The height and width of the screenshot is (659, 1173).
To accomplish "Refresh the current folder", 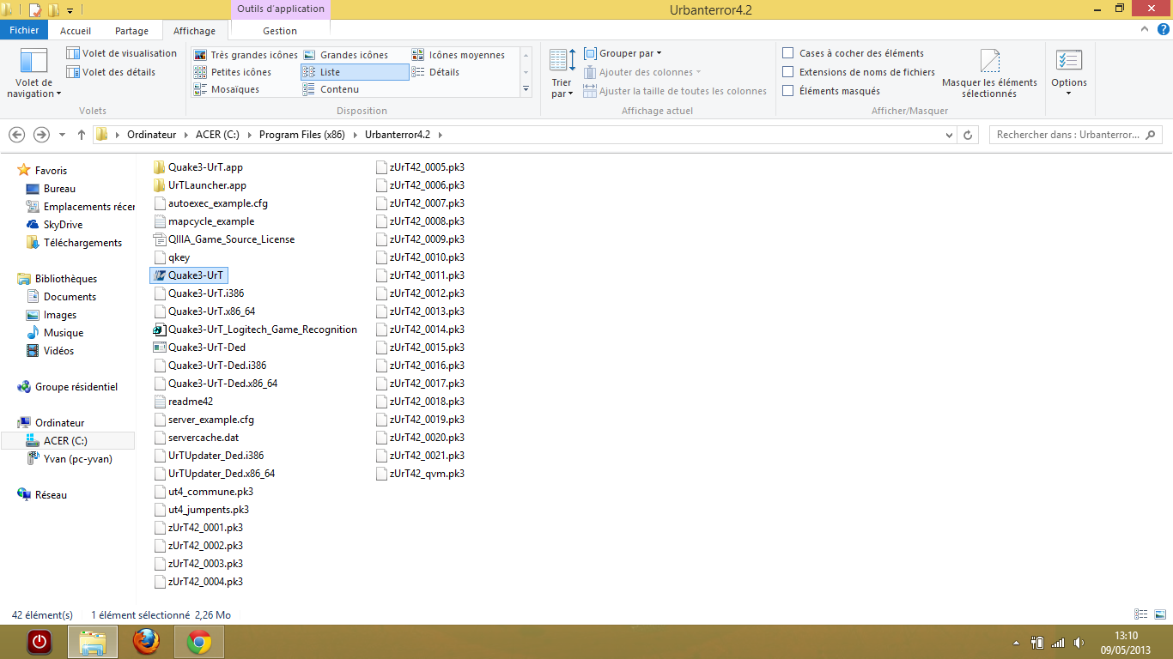I will 968,135.
